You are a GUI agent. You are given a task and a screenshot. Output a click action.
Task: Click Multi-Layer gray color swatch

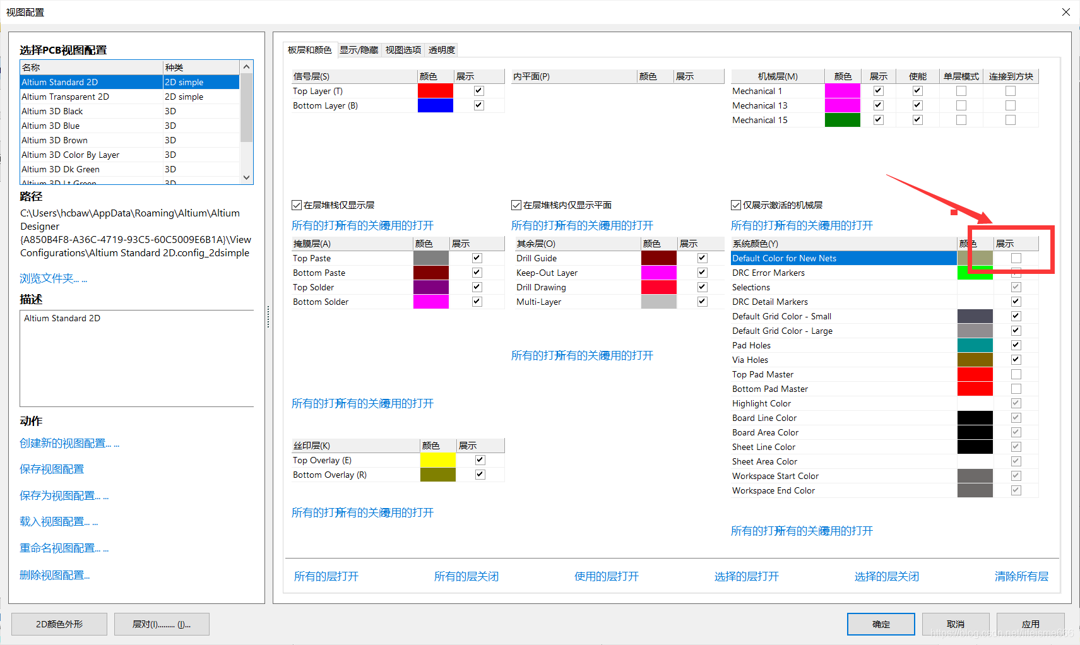click(659, 302)
